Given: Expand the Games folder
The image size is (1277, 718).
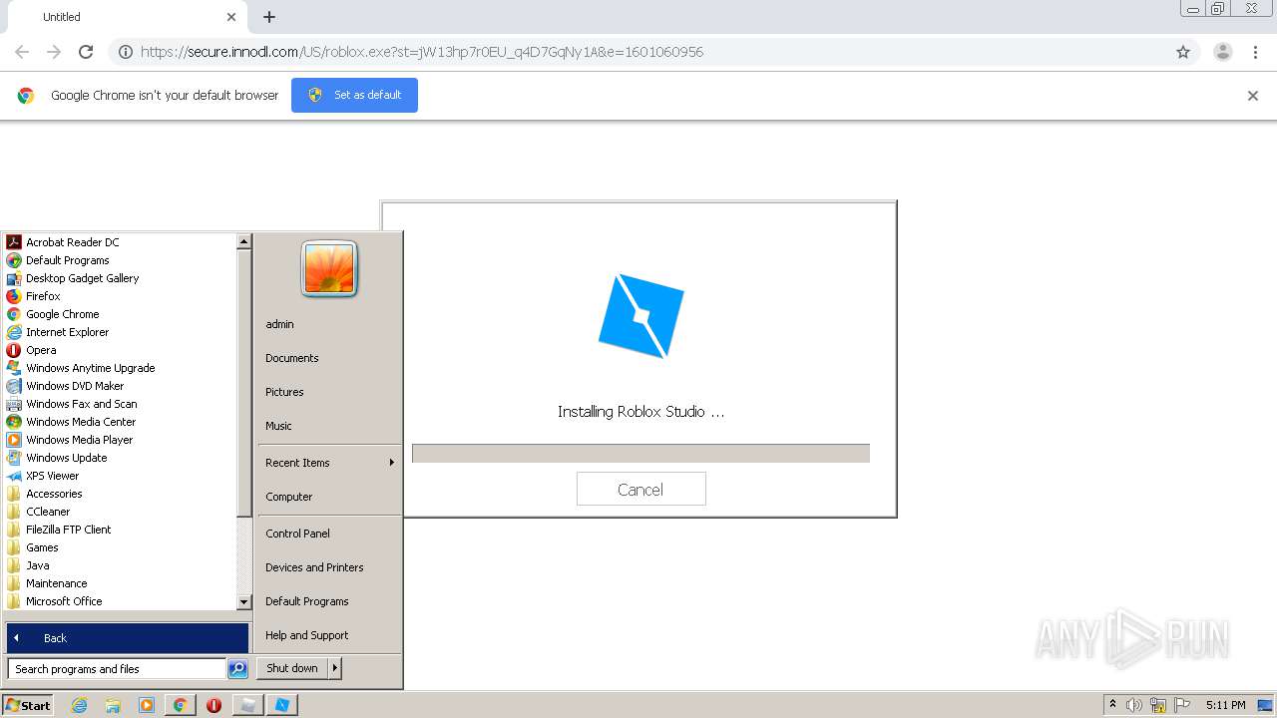Looking at the screenshot, I should 33,547.
